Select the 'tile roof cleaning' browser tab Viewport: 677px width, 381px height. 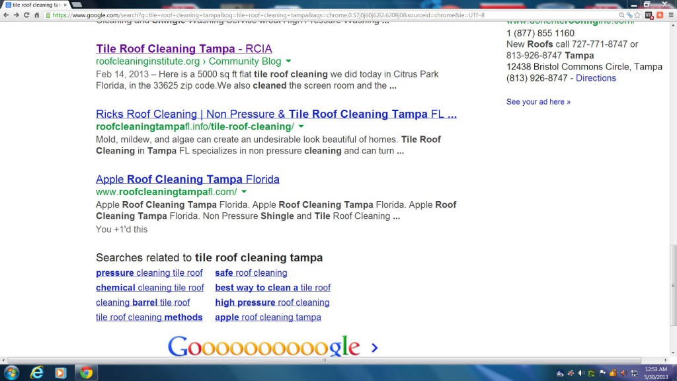click(34, 5)
